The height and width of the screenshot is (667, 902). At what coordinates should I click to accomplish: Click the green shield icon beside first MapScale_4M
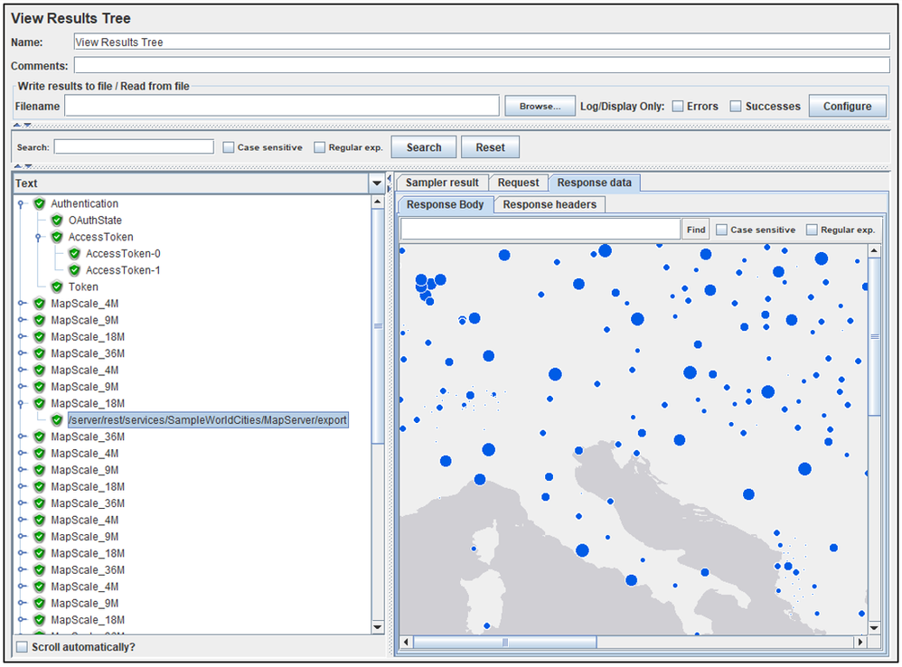pos(40,304)
